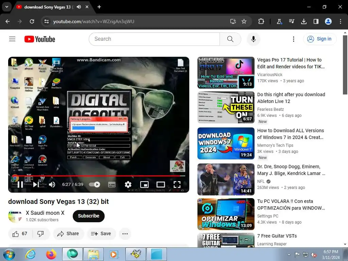348x261 pixels.
Task: Open Chrome profile avatar
Action: pos(328,21)
